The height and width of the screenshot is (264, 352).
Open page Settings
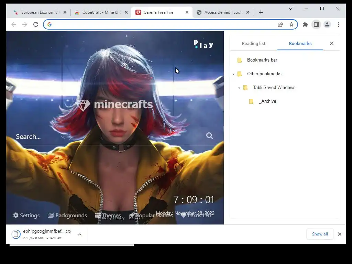(x=26, y=215)
